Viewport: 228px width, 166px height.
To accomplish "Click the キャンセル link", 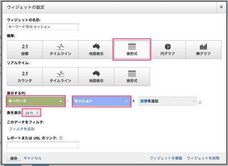I will pos(32,158).
